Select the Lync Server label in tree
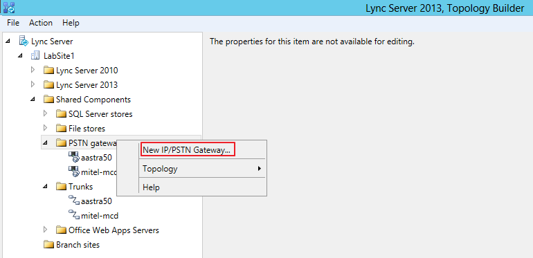533x258 pixels. coord(52,42)
